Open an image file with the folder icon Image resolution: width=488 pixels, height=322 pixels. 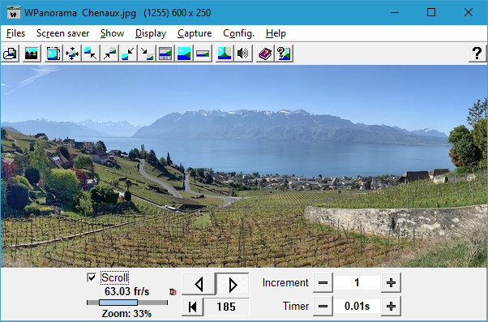[10, 54]
